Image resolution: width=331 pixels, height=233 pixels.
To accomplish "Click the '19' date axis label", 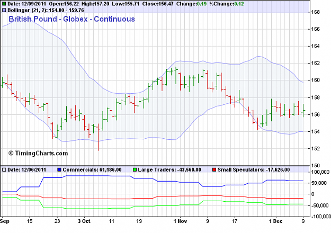I will (x=139, y=221).
